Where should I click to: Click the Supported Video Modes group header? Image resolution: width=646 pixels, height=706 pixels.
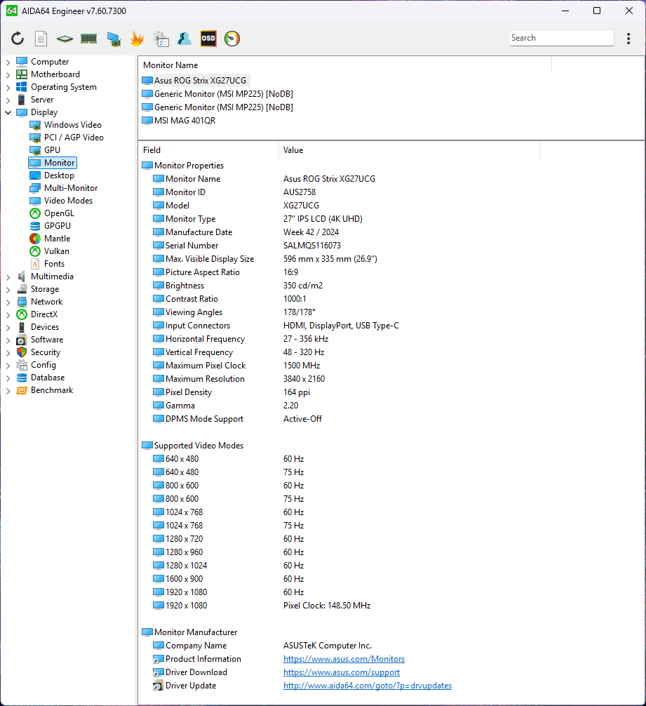pyautogui.click(x=193, y=446)
